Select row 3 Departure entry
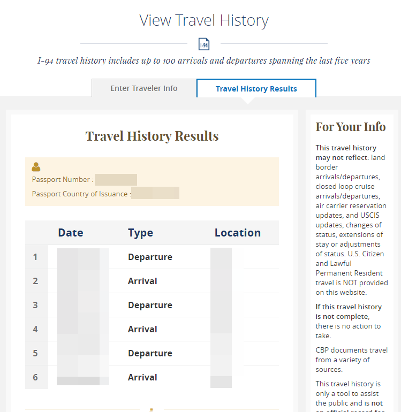Screen dimensions: 401x412 click(150, 305)
